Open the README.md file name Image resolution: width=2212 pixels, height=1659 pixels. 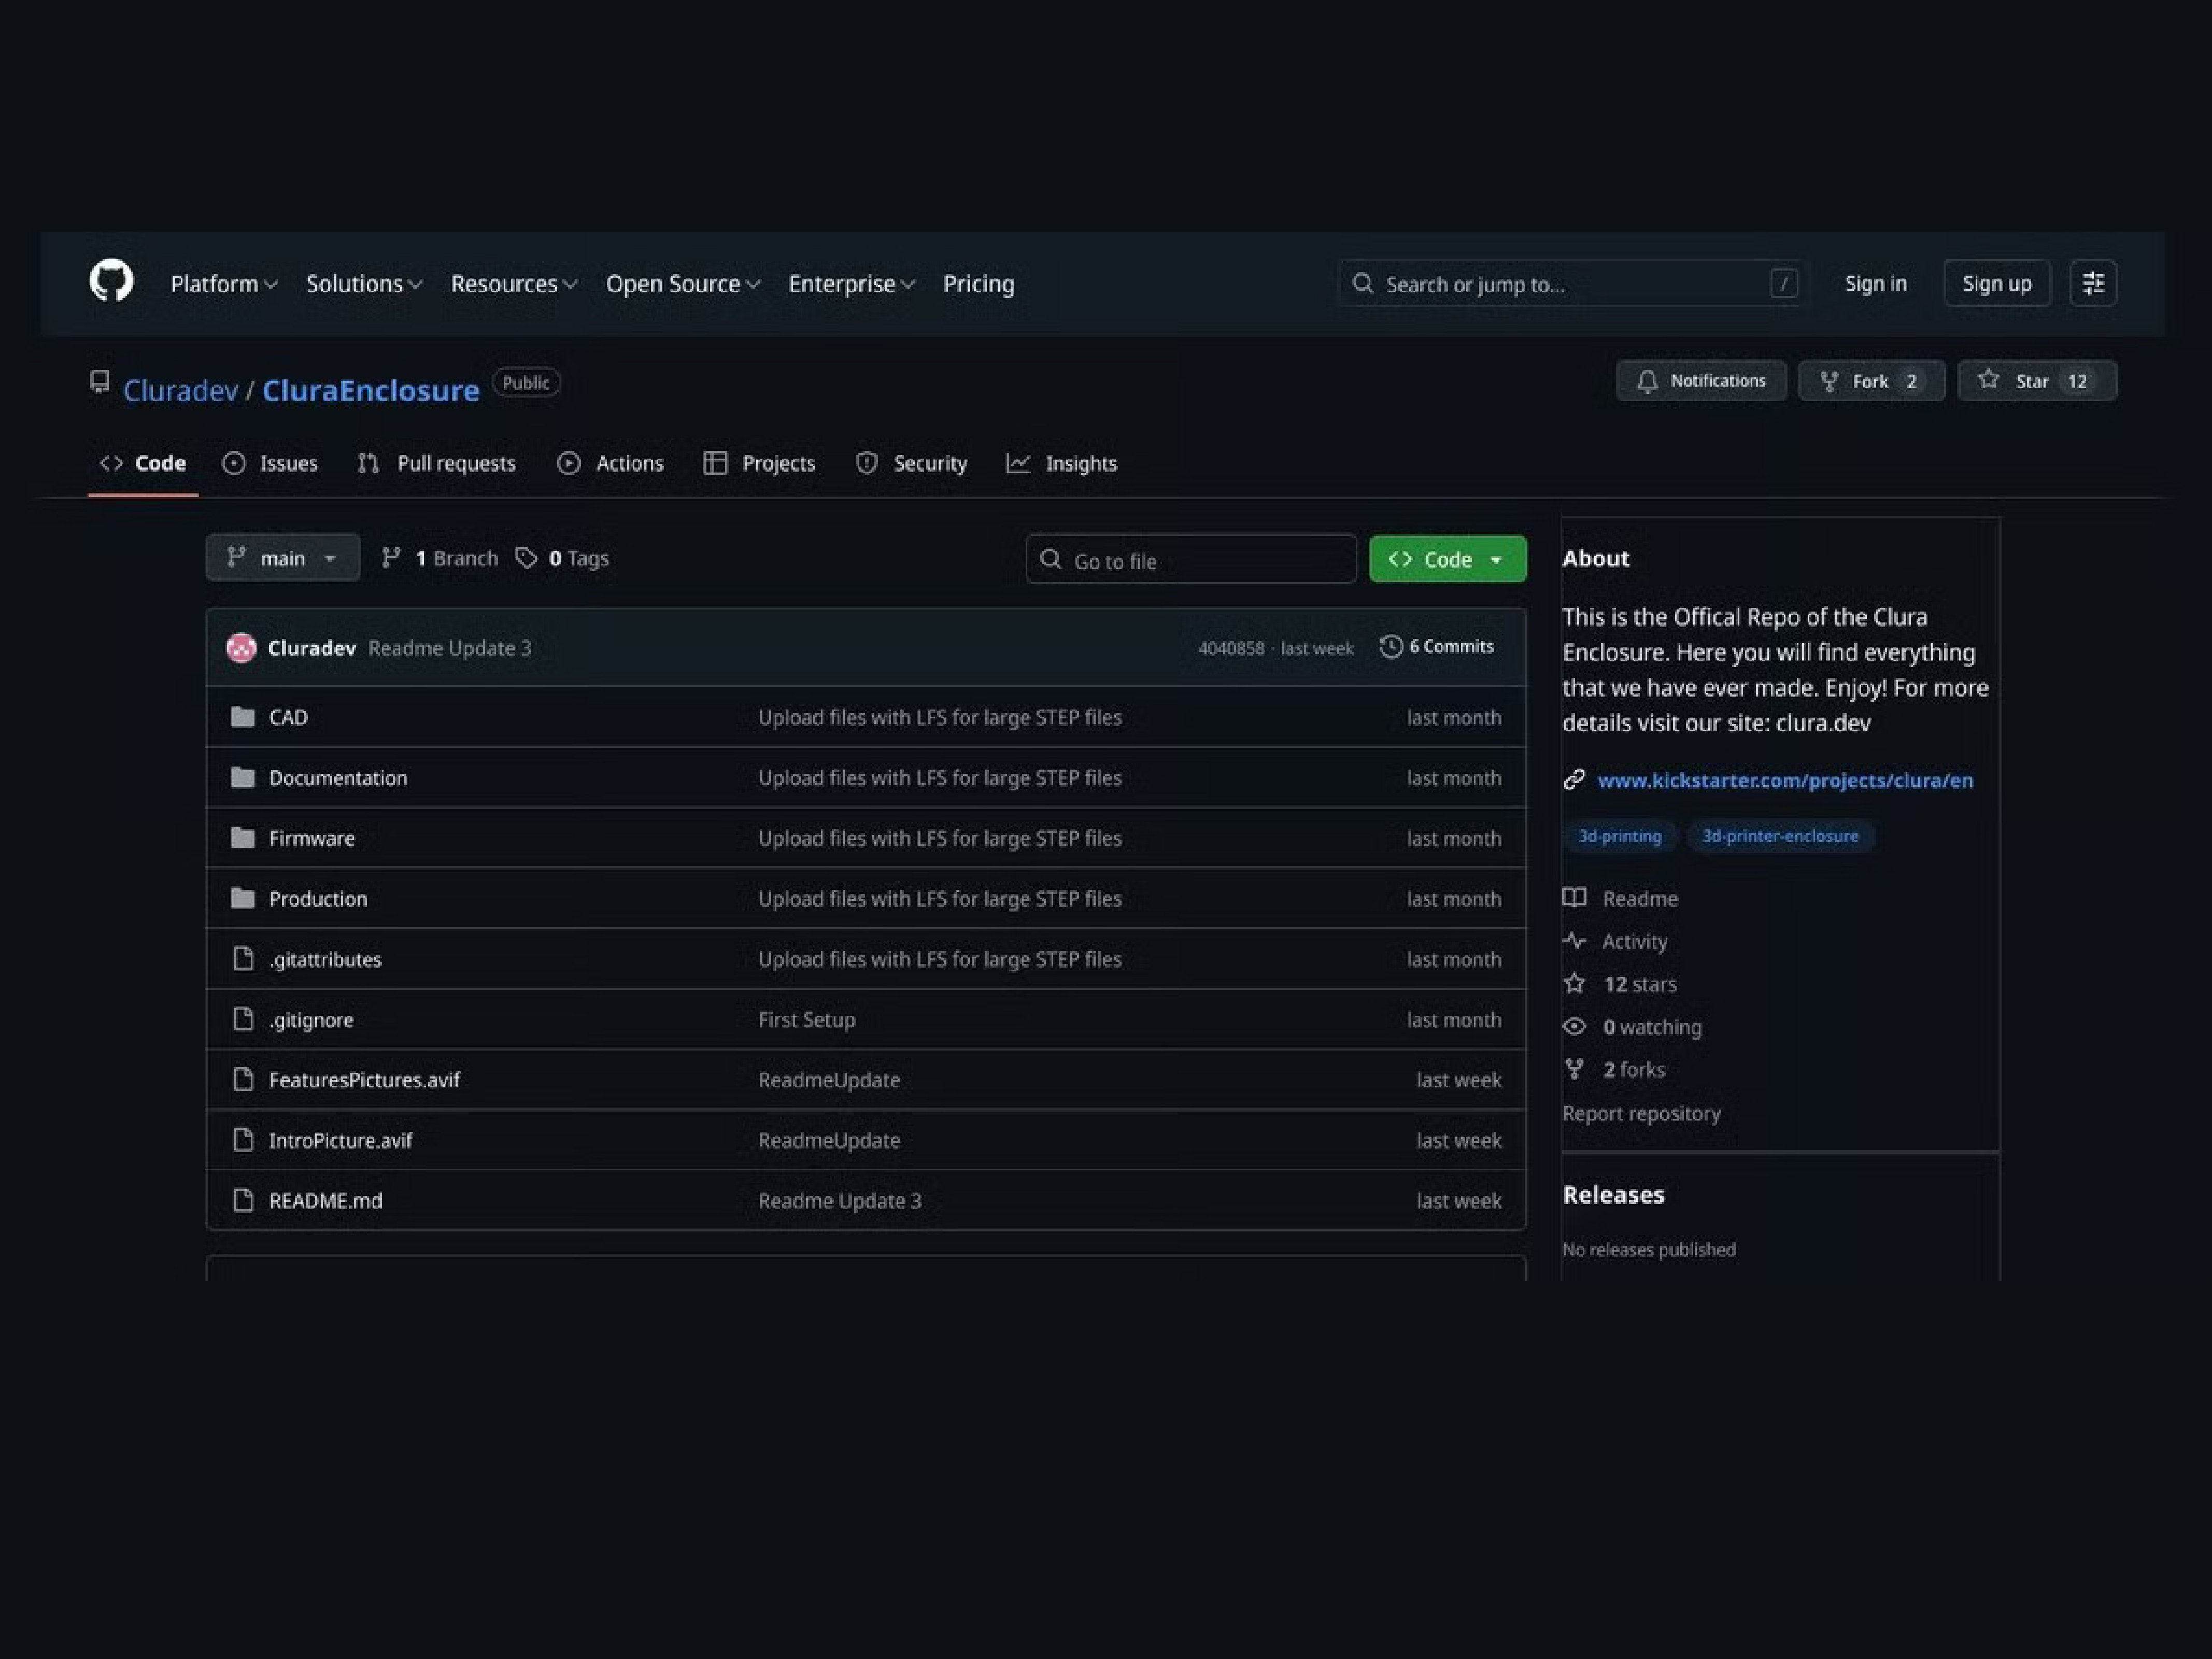pos(325,1201)
